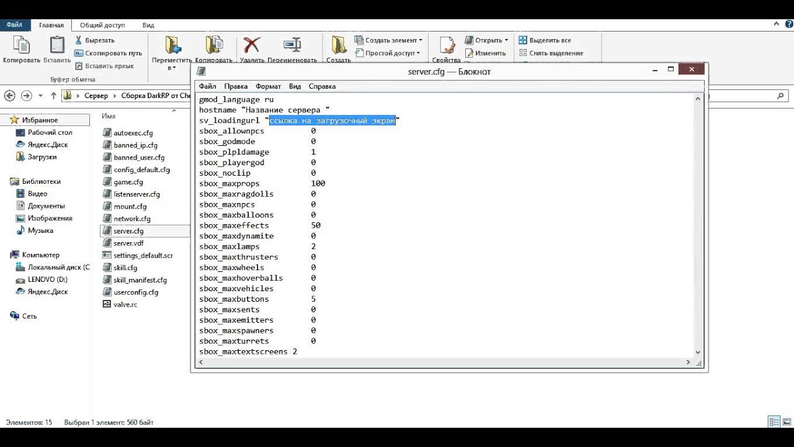794x447 pixels.
Task: Click Сборка DarkRP breadcrumb segment
Action: pyautogui.click(x=156, y=96)
